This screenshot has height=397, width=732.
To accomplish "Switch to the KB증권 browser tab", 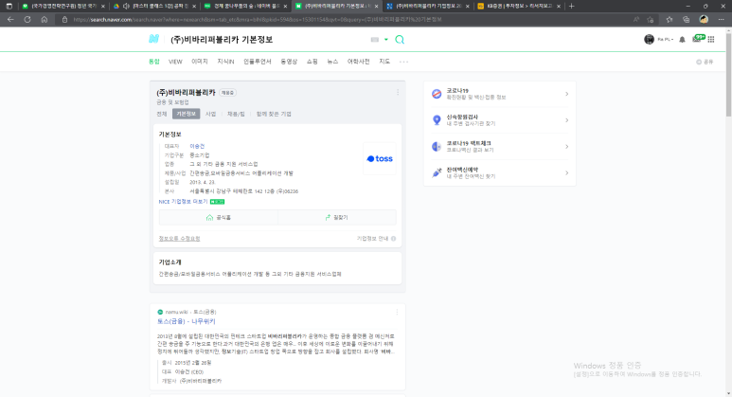I will 519,6.
